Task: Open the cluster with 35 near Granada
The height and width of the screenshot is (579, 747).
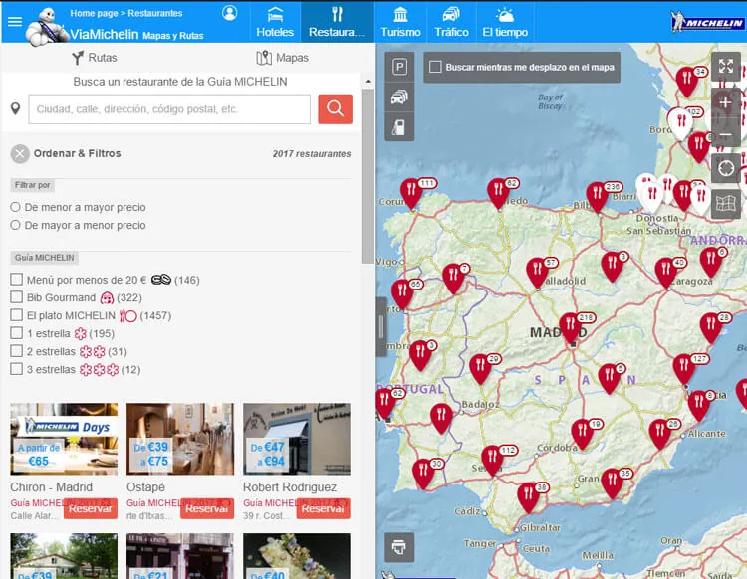Action: coord(613,483)
